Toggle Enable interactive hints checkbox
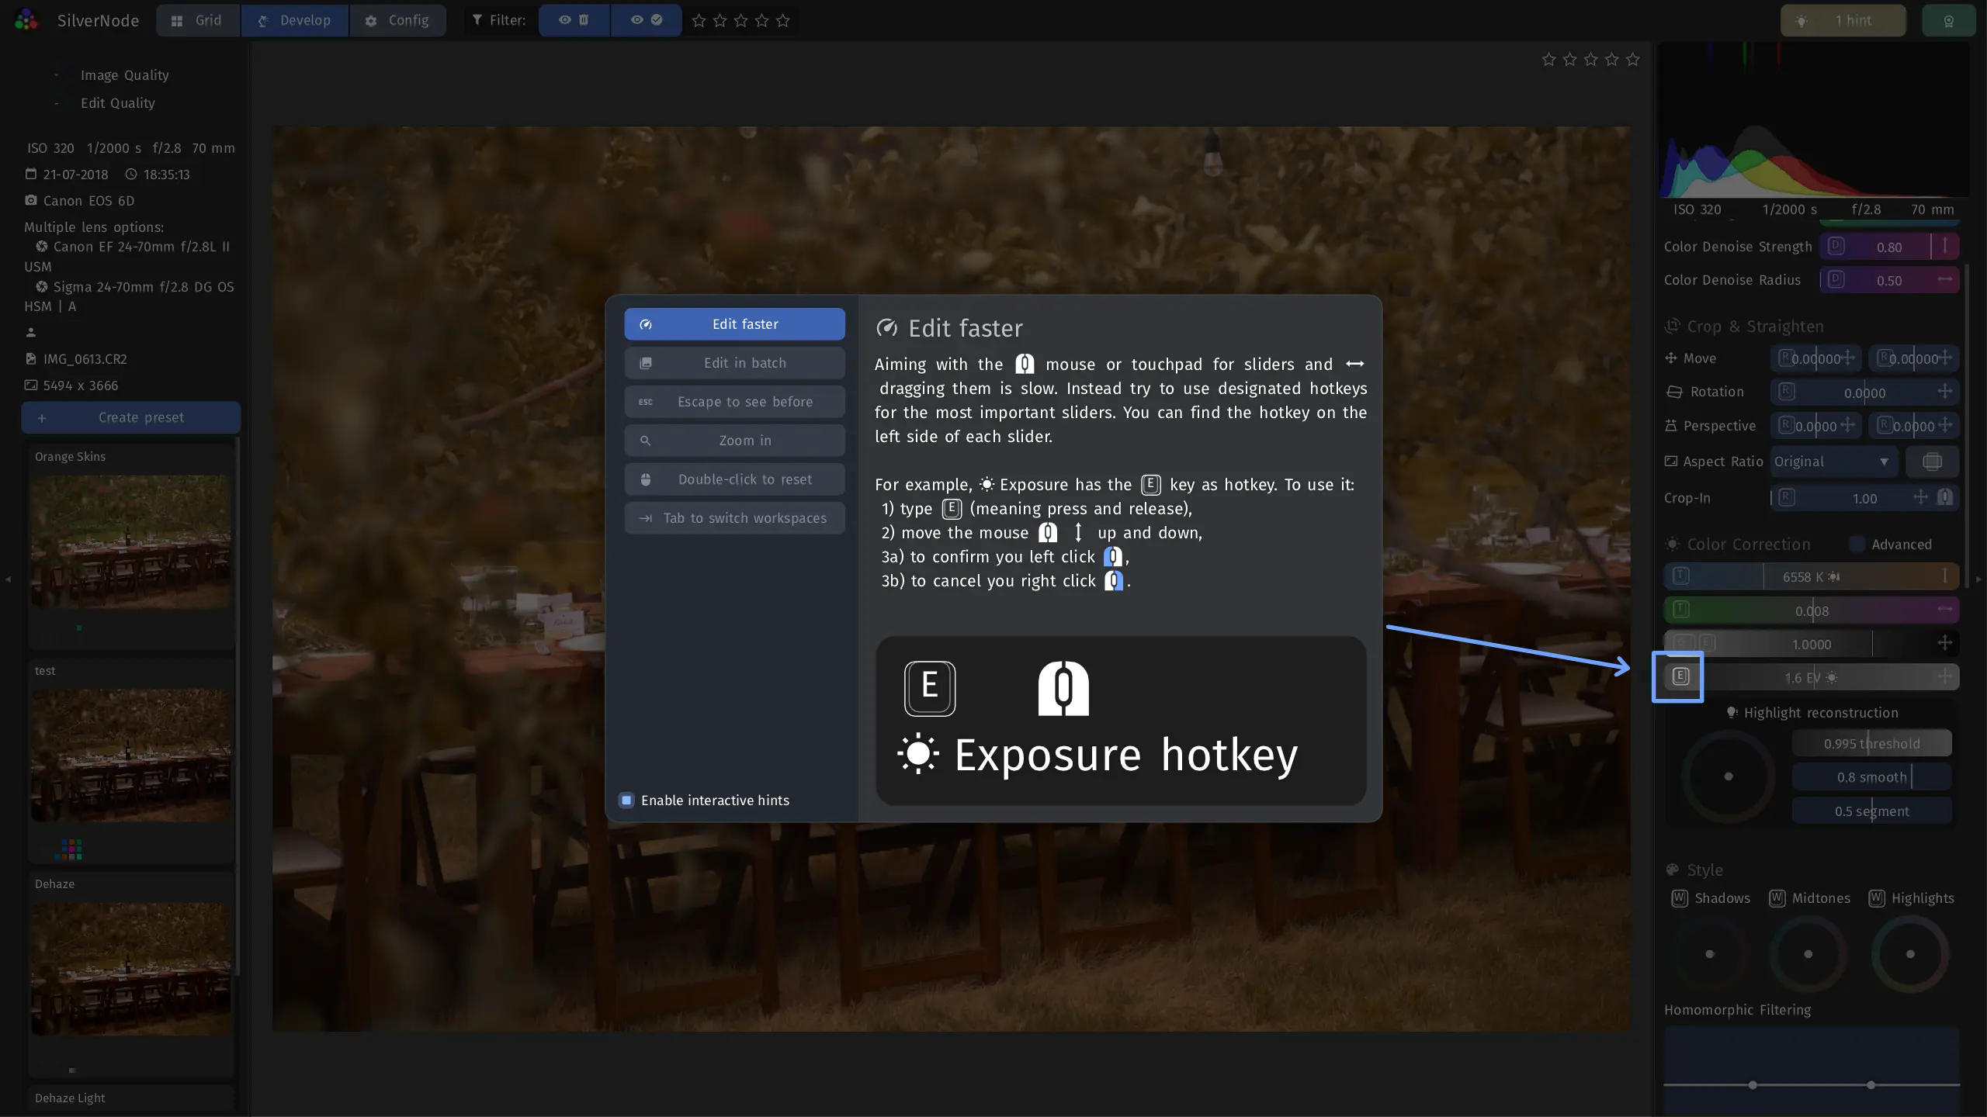 pyautogui.click(x=626, y=800)
